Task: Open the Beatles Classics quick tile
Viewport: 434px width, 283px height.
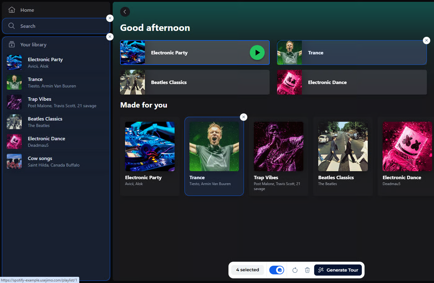Action: (x=195, y=82)
